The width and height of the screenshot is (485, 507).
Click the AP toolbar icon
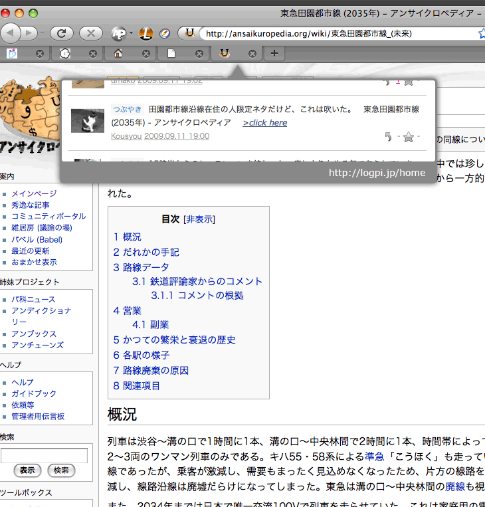(x=119, y=33)
